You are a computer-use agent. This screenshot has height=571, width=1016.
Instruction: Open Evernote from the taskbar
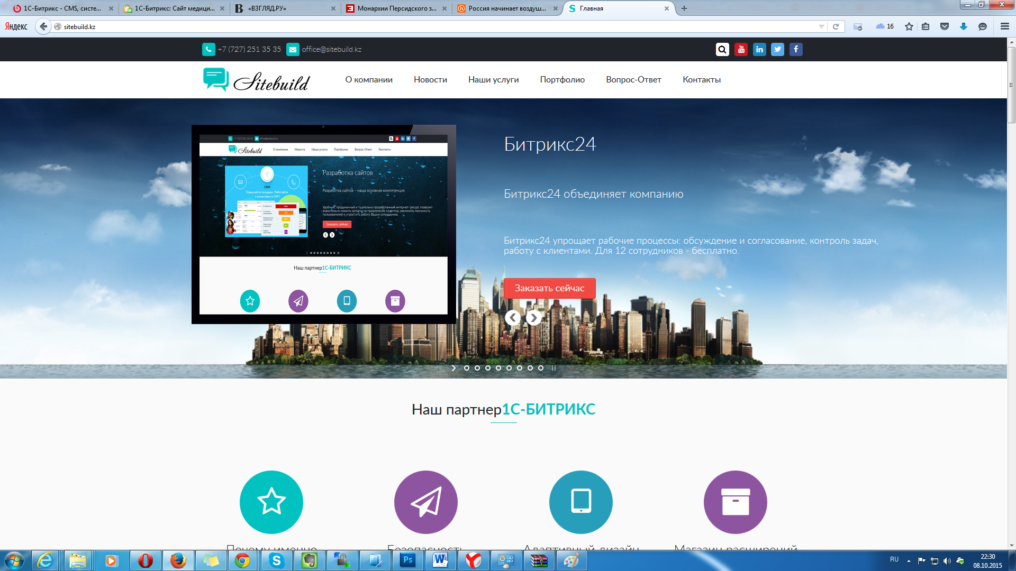click(x=309, y=560)
